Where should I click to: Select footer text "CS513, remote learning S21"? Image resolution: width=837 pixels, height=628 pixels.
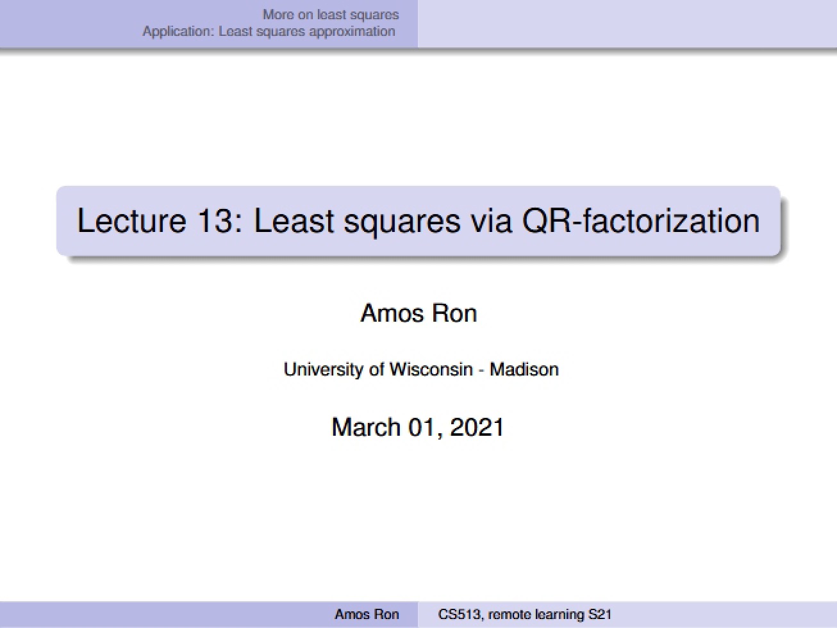point(525,615)
